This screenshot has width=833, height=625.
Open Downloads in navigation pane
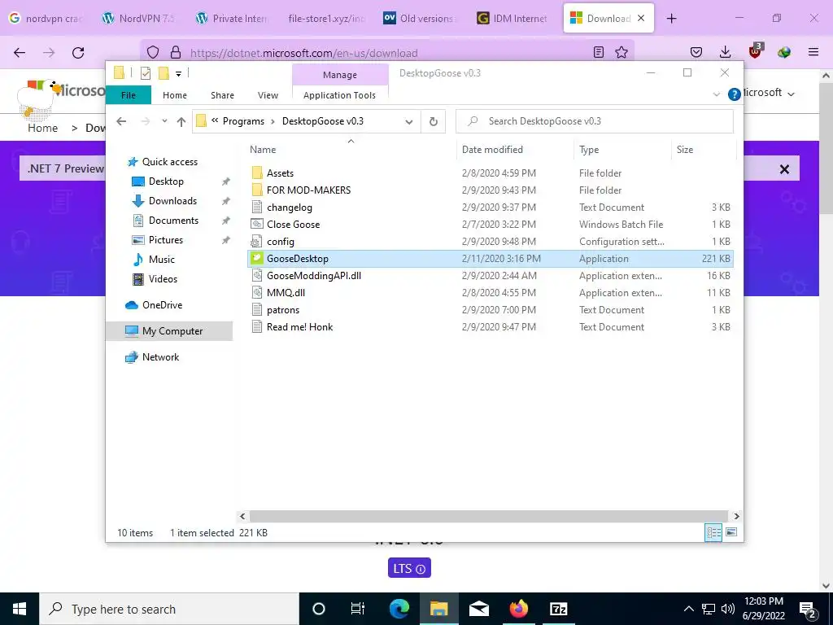(x=172, y=201)
